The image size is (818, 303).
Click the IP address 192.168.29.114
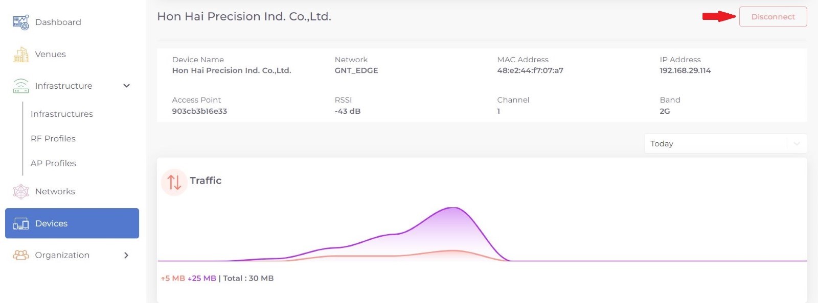pos(685,70)
